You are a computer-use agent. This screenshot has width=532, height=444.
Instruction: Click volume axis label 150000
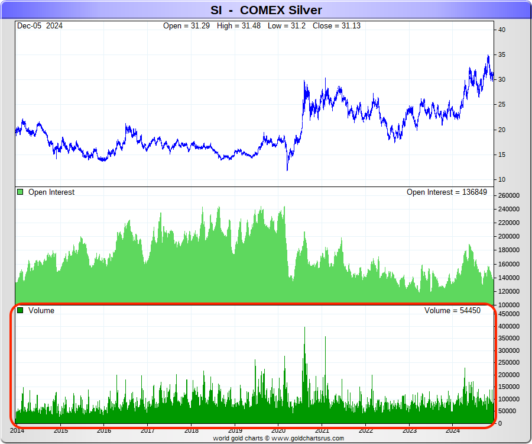coord(508,387)
